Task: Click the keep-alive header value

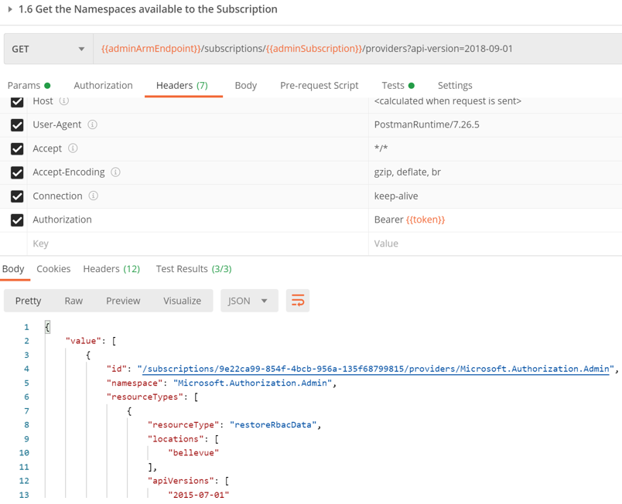Action: click(x=396, y=196)
